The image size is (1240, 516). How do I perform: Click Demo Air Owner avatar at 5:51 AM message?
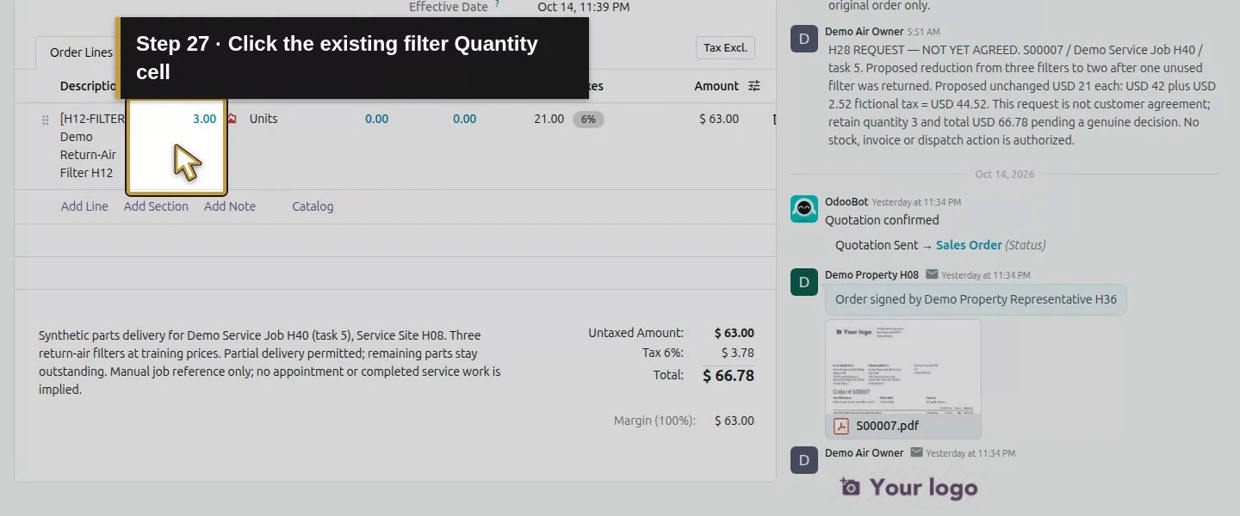tap(804, 39)
